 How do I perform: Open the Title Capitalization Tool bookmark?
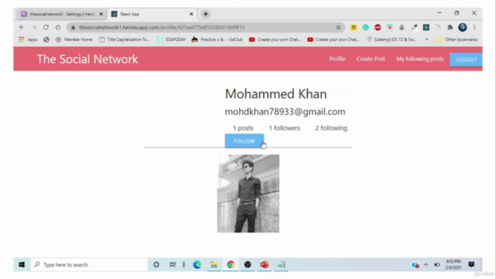pyautogui.click(x=124, y=40)
